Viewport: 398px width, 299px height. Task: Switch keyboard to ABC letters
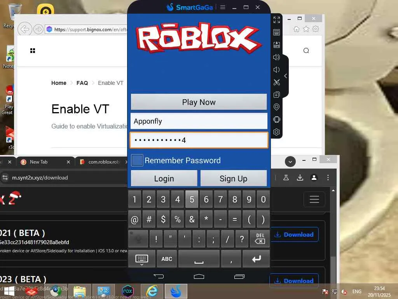click(x=167, y=259)
